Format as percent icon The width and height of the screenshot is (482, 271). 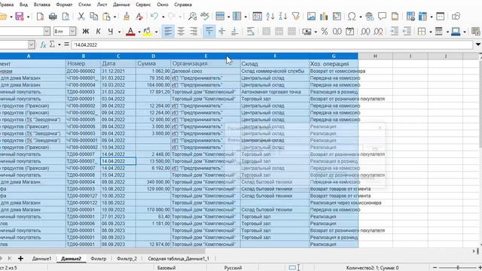pyautogui.click(x=325, y=32)
